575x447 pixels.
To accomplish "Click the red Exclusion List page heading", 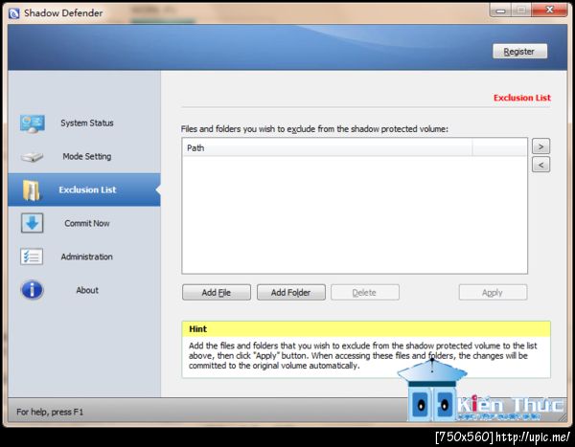I will tap(522, 98).
